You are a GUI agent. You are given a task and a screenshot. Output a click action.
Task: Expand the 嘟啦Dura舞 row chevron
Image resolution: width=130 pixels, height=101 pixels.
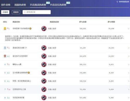point(129,65)
